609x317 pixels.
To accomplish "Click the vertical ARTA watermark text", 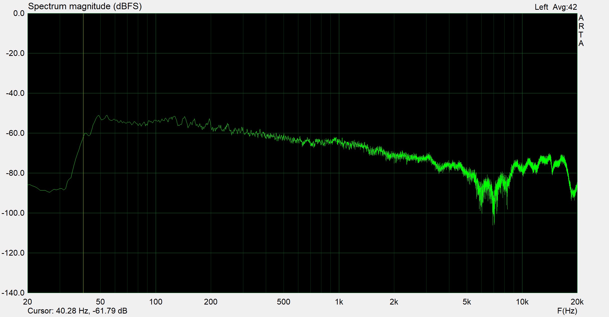I will click(581, 30).
